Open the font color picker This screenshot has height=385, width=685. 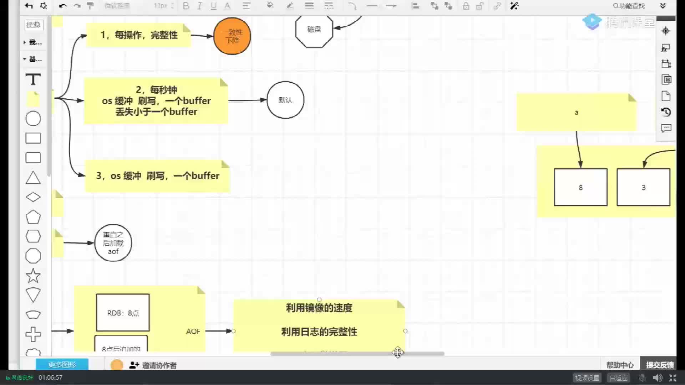[x=227, y=6]
